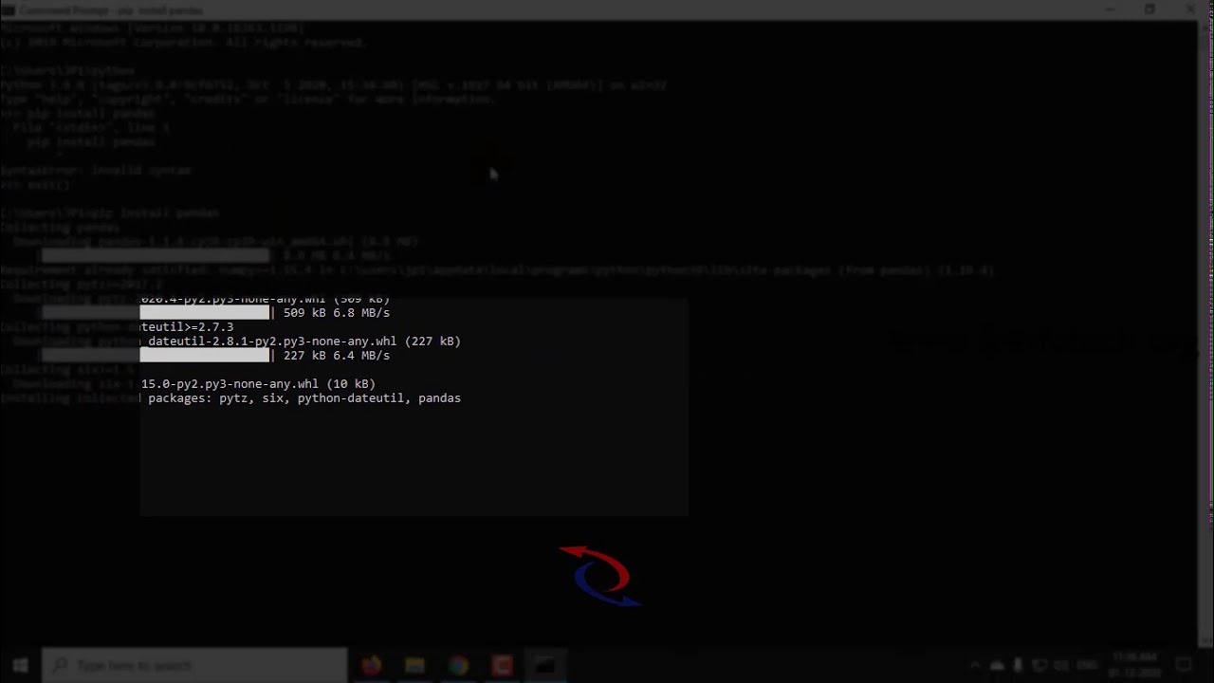1214x683 pixels.
Task: Open the OneDrive cloud tray icon
Action: click(x=997, y=666)
